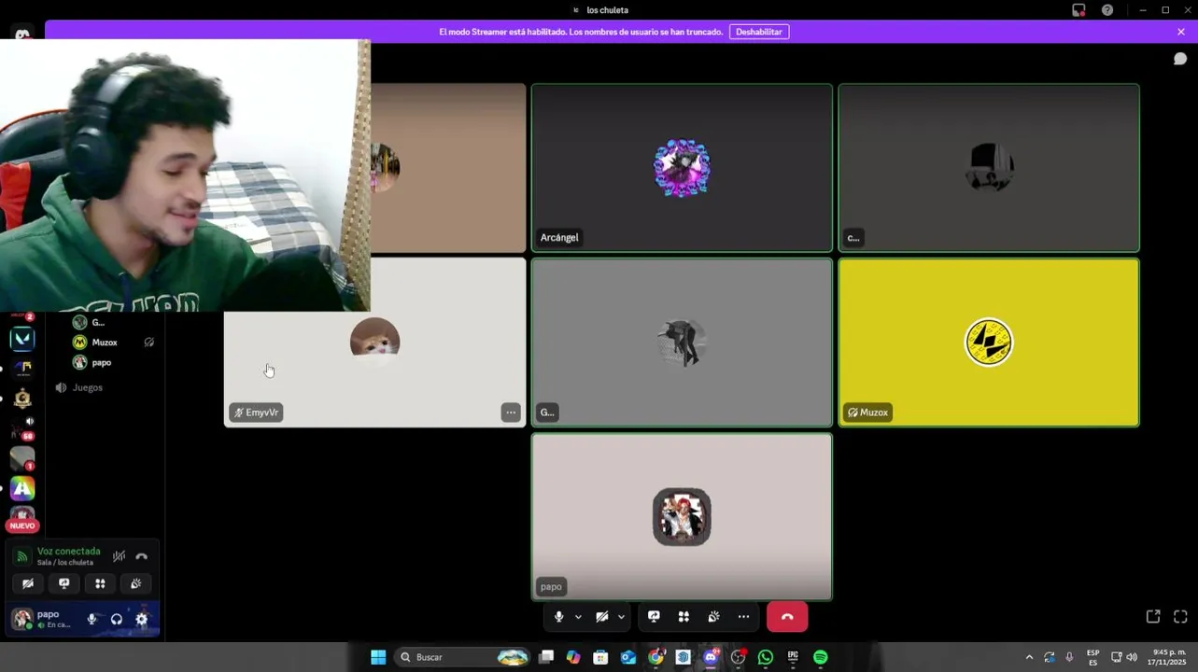1198x672 pixels.
Task: Open the taskbar volume control
Action: (x=1132, y=657)
